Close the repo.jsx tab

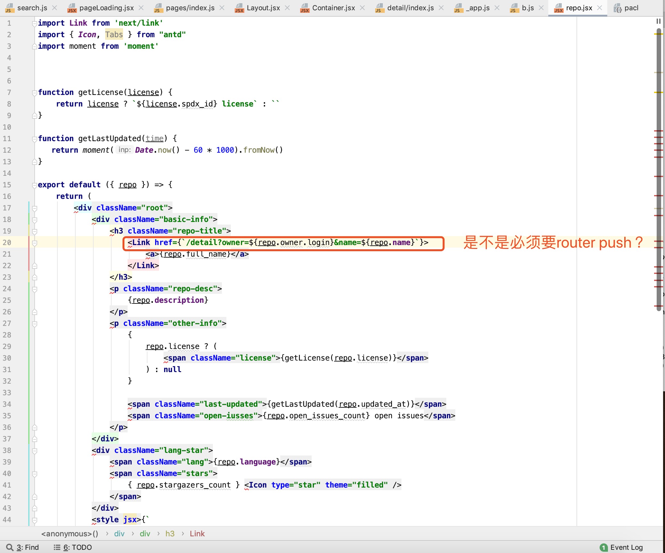click(x=600, y=8)
